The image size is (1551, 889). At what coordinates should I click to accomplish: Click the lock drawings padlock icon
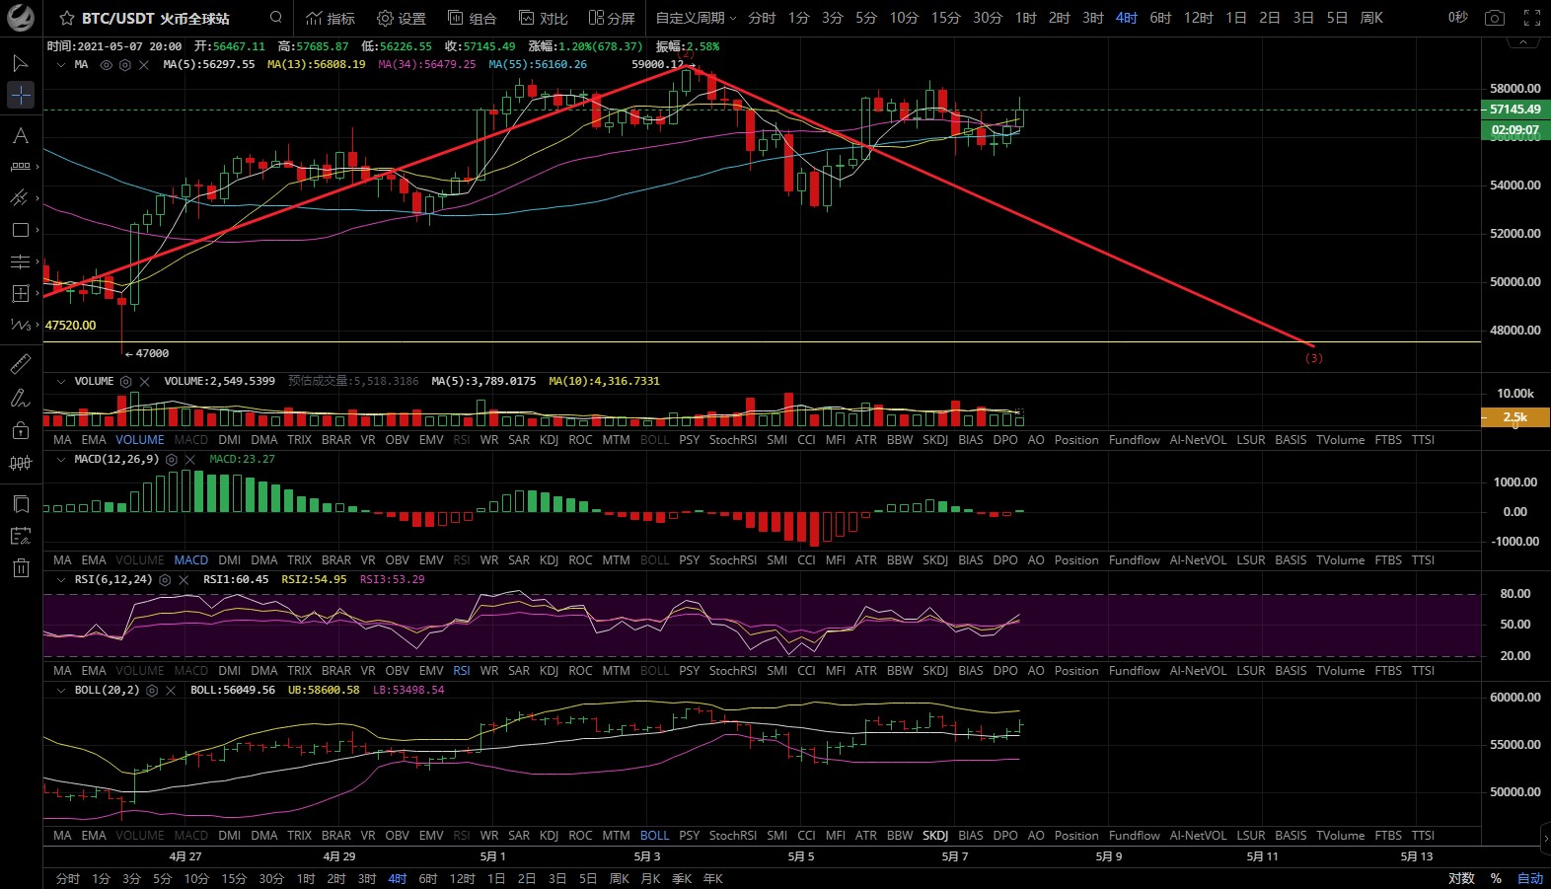pyautogui.click(x=20, y=430)
